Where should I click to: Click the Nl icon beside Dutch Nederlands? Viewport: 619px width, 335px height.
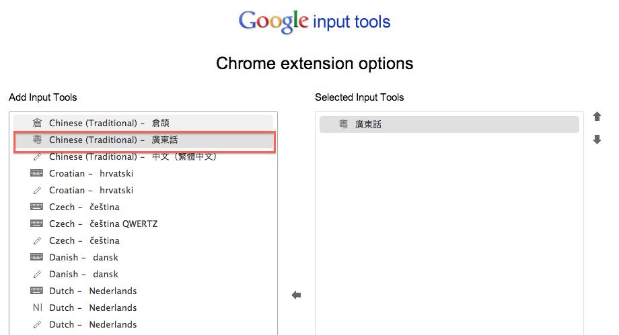coord(37,307)
